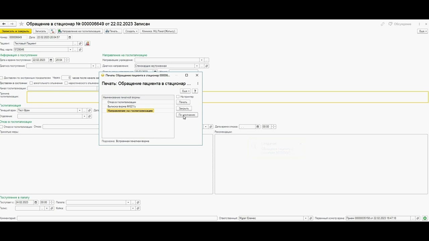This screenshot has width=429, height=241.
Task: Open Палата record icon
Action: (138, 203)
